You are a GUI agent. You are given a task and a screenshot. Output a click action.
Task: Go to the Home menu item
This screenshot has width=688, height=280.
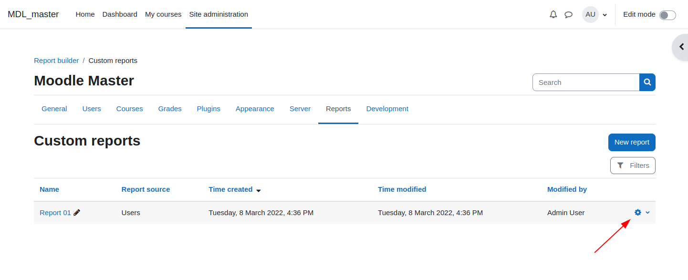85,14
